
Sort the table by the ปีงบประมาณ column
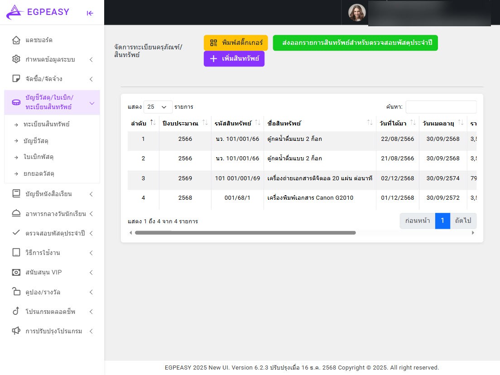tap(205, 123)
